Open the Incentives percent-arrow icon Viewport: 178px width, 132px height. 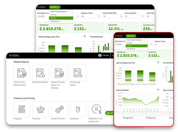coord(78,109)
